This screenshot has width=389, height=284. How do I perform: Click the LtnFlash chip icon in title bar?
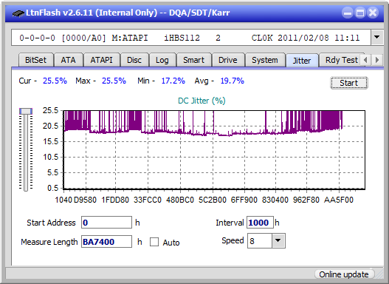coord(18,13)
